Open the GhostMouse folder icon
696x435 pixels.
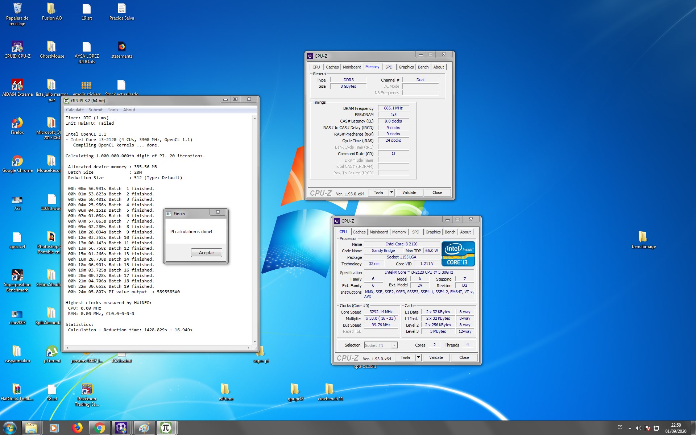point(51,49)
